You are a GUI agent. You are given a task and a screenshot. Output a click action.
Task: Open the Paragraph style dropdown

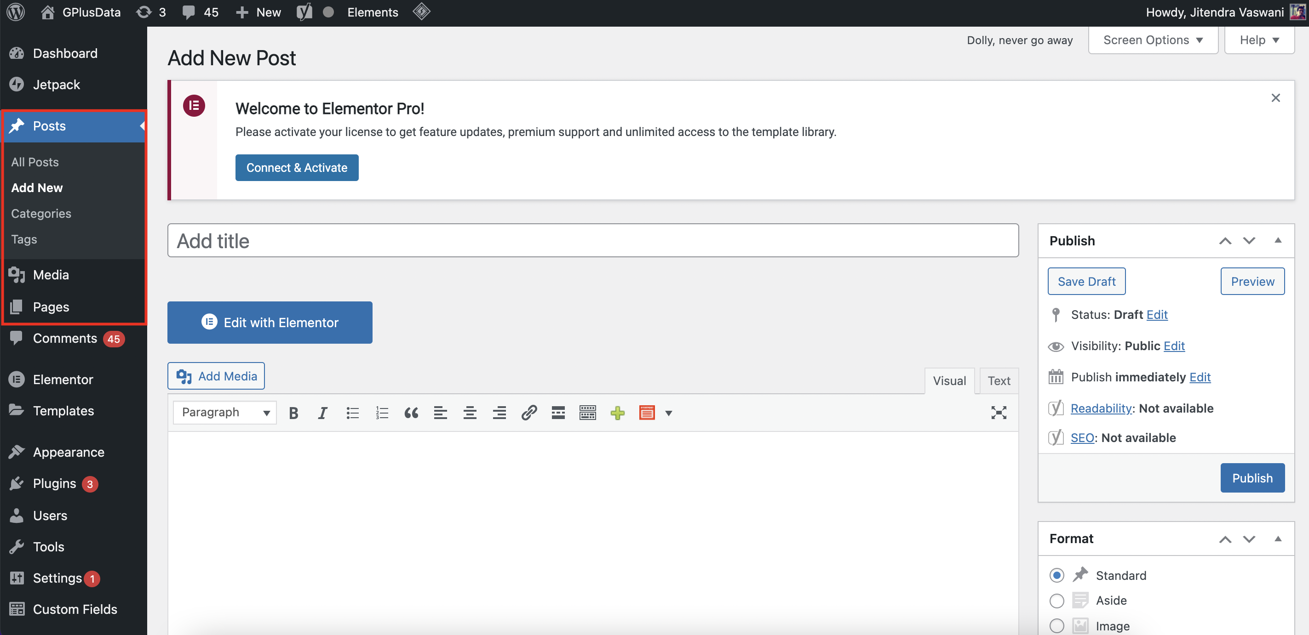[223, 412]
